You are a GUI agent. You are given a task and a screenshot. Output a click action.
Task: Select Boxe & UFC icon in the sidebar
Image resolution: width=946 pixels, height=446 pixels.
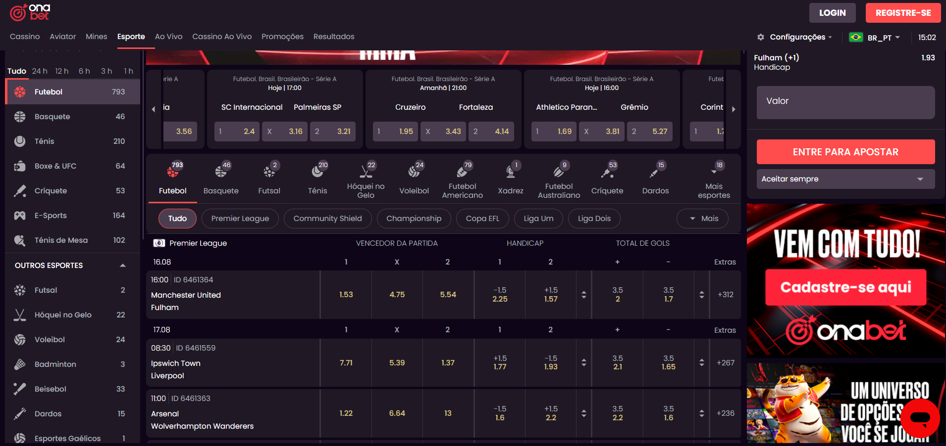(x=20, y=166)
